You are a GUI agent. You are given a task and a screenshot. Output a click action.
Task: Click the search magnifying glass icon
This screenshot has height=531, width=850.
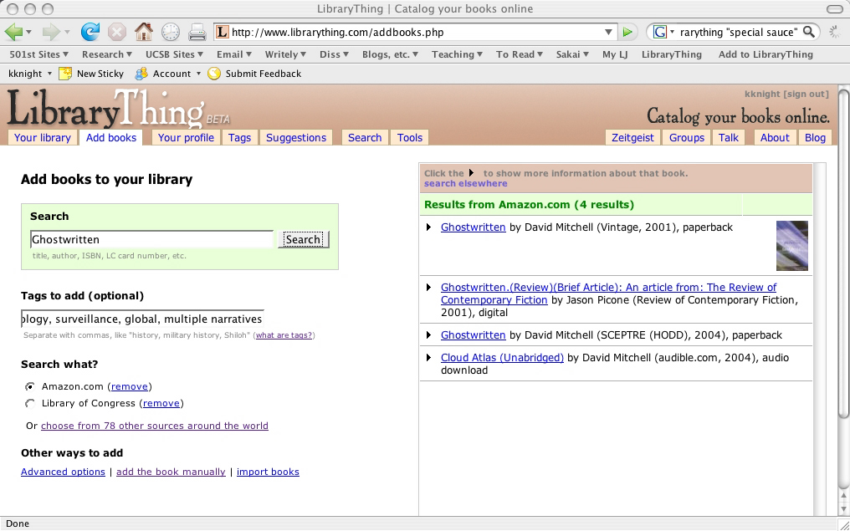pos(809,33)
